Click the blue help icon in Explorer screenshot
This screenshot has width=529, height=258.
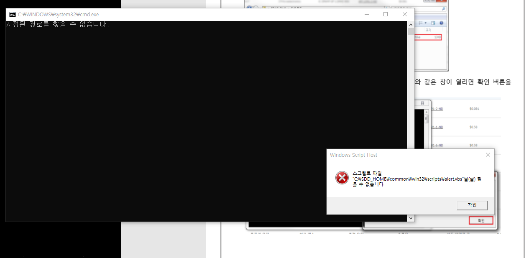pos(442,23)
